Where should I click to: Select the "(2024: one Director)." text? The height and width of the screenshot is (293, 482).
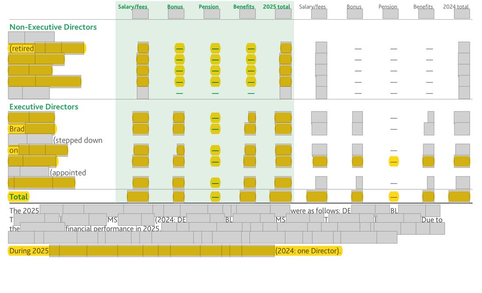[x=308, y=251]
